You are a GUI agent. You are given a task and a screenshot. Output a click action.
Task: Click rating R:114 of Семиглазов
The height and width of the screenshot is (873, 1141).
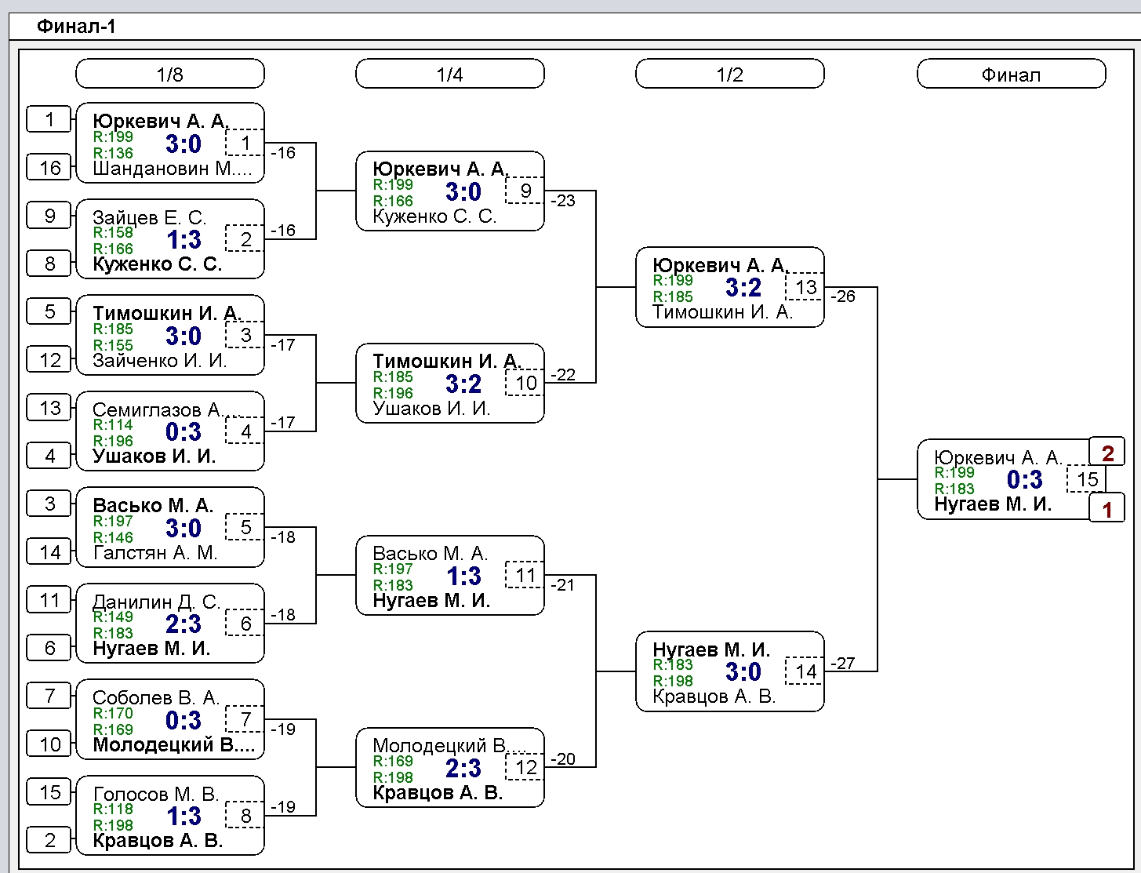pos(113,424)
